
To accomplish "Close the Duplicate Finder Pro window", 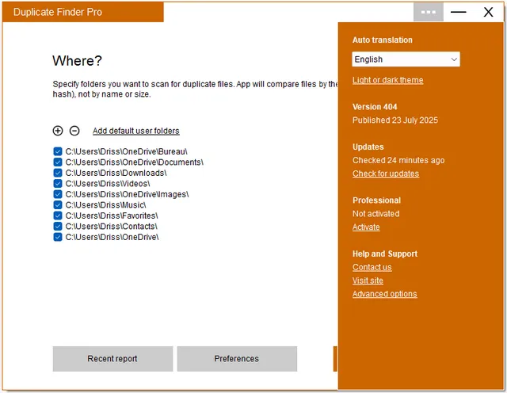I will click(488, 13).
